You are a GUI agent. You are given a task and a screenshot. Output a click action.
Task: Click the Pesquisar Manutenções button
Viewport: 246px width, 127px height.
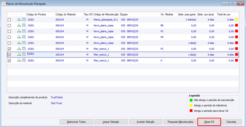tap(181, 122)
